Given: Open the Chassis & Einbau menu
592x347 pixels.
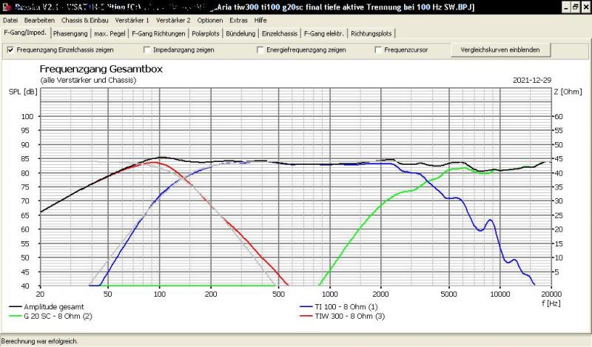Looking at the screenshot, I should 84,21.
